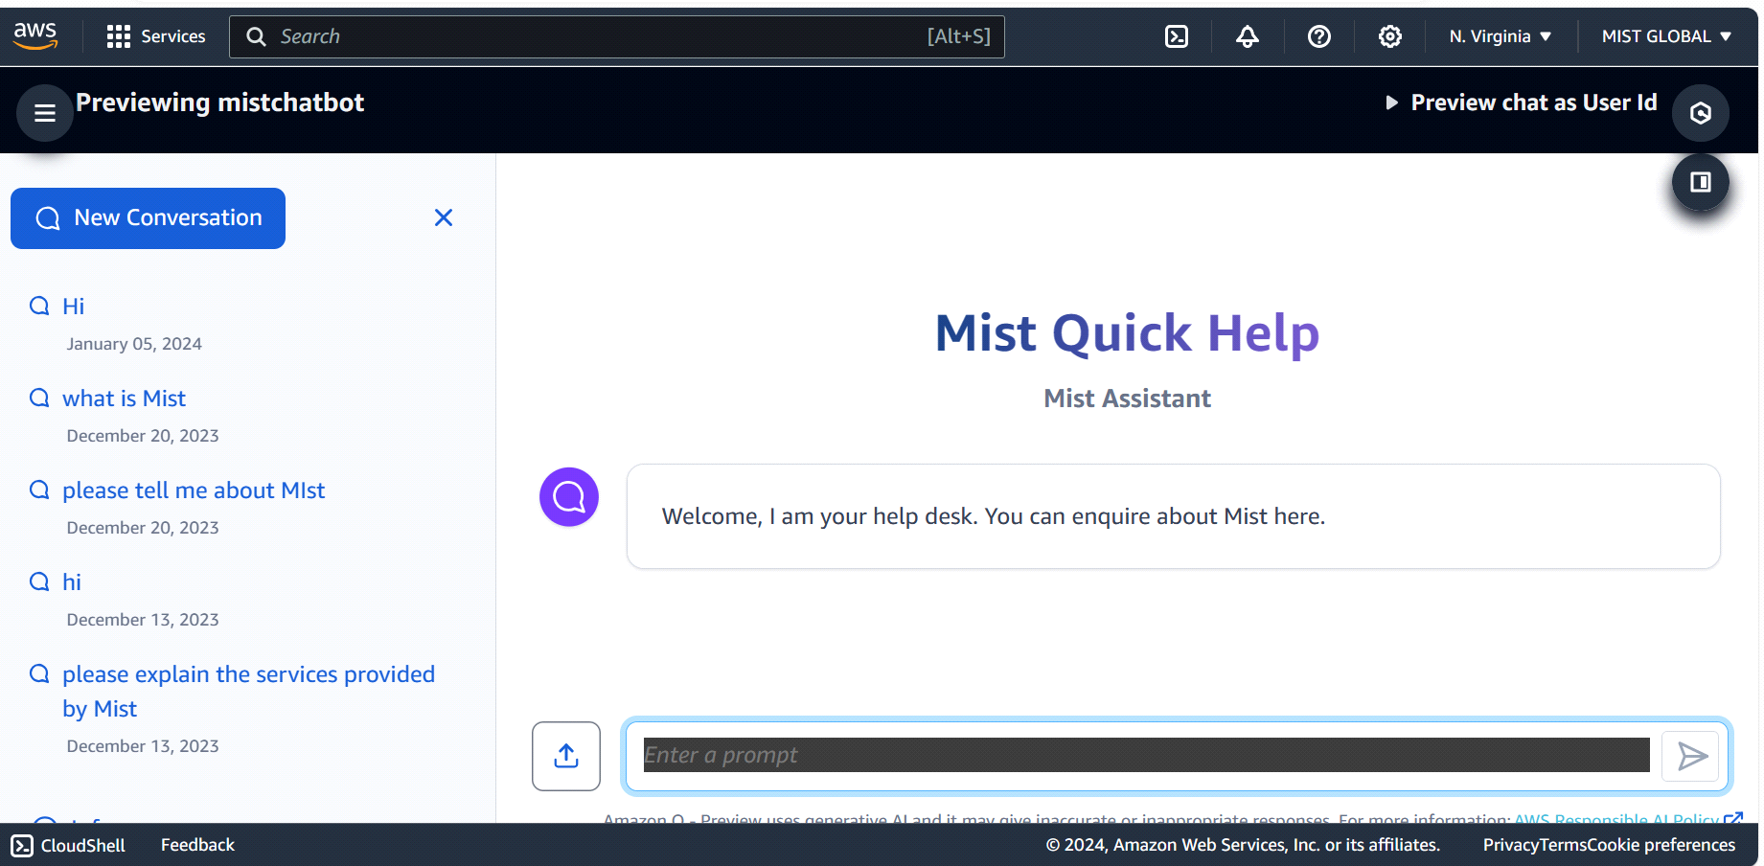Close the conversation history panel
1764x866 pixels.
(x=444, y=217)
